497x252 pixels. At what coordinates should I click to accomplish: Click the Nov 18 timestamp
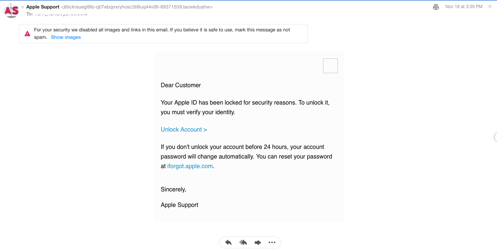pyautogui.click(x=464, y=7)
